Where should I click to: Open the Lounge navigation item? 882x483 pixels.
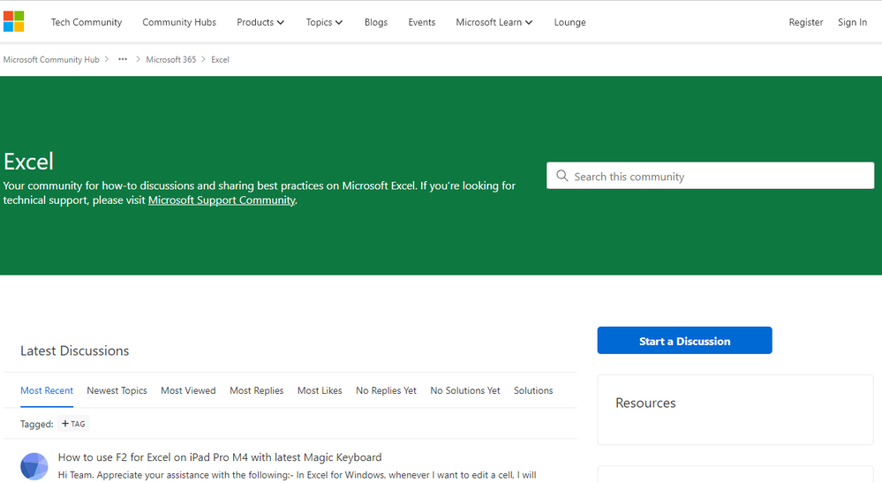(569, 22)
